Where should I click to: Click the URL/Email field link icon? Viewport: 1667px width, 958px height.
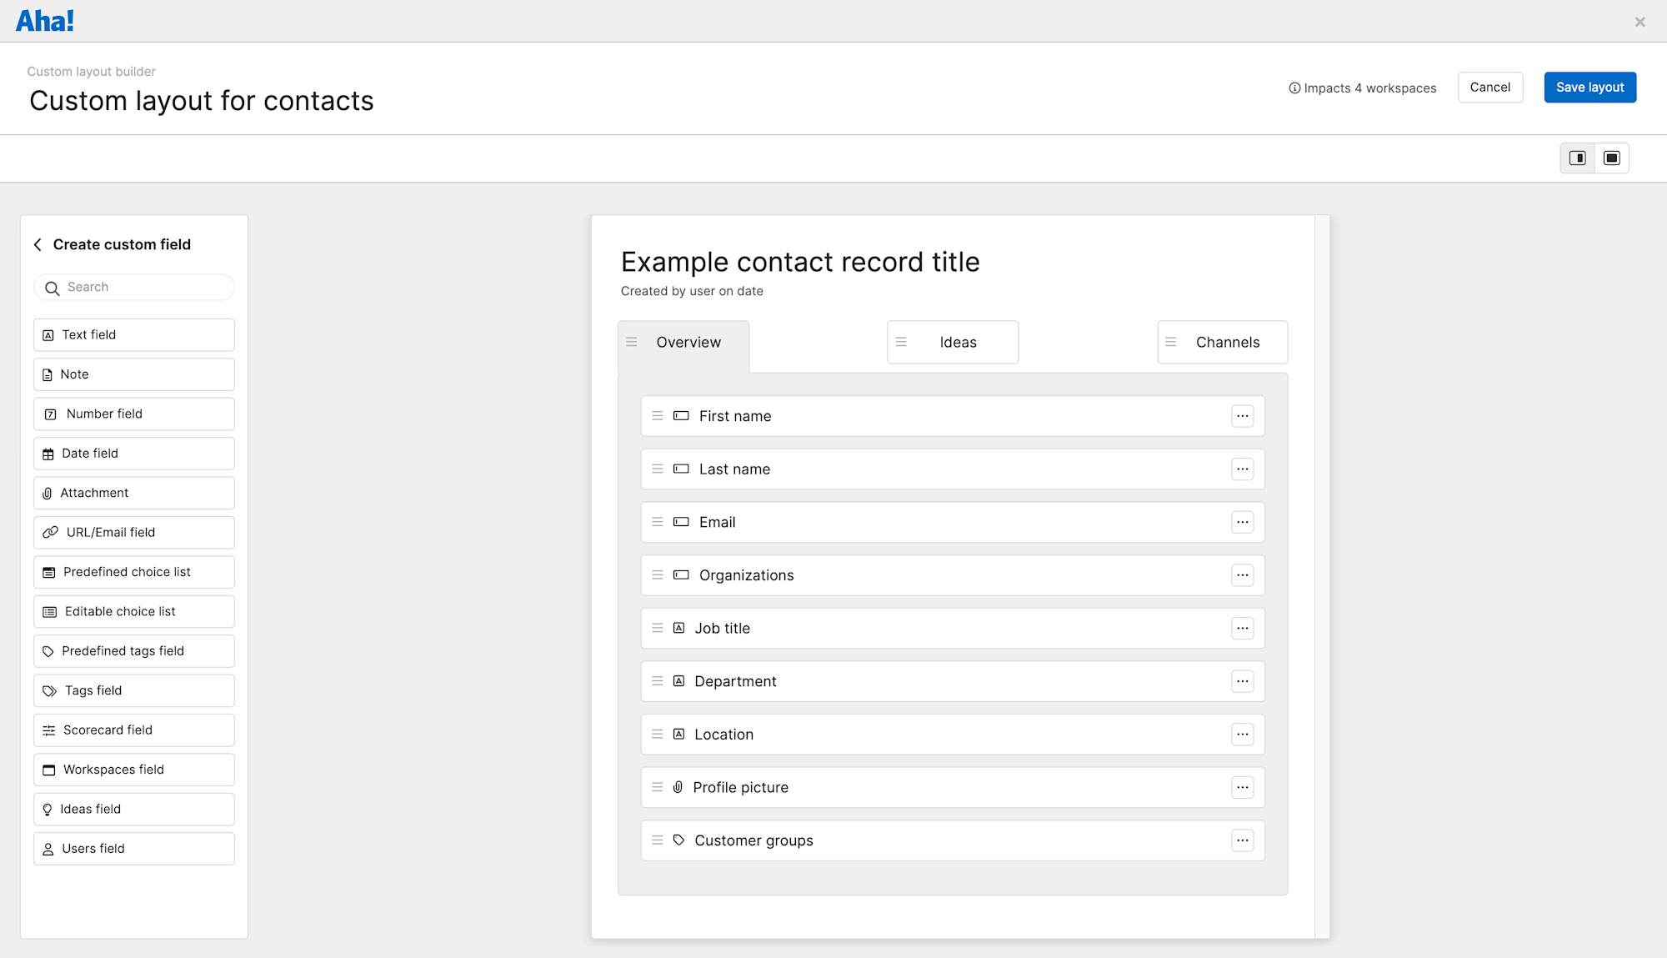point(51,532)
